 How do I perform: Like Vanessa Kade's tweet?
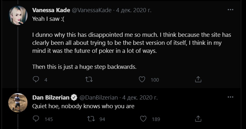(142, 79)
